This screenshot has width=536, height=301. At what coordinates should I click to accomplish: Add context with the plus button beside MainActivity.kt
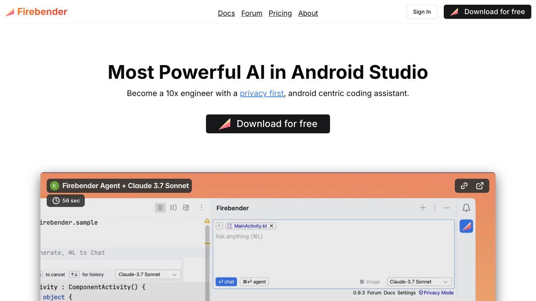pyautogui.click(x=219, y=226)
